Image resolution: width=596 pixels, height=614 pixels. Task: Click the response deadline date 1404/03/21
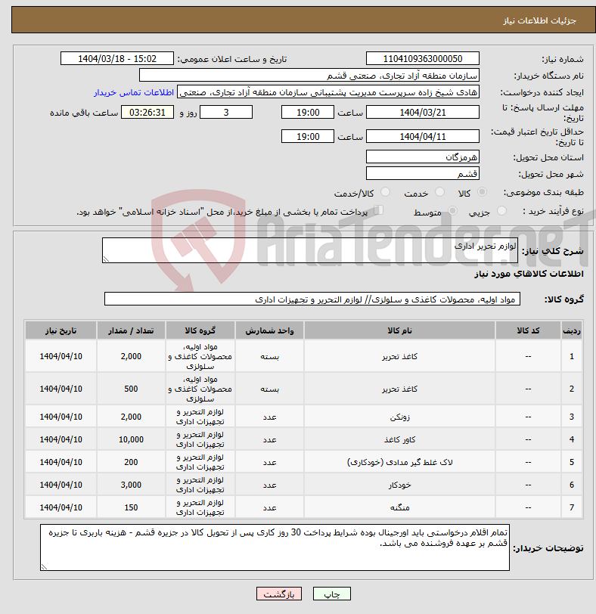[x=423, y=113]
